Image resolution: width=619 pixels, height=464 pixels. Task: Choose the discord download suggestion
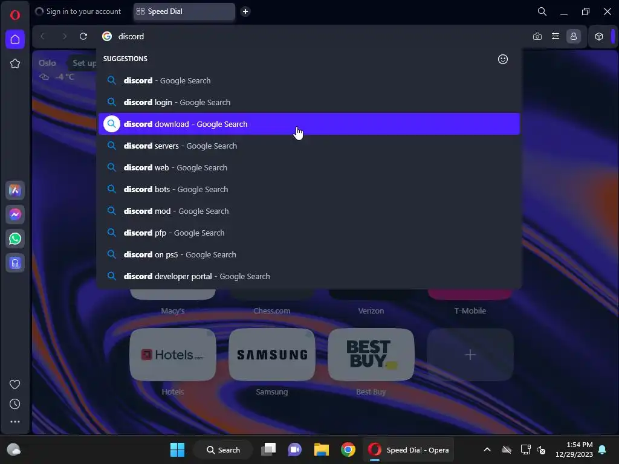click(309, 124)
